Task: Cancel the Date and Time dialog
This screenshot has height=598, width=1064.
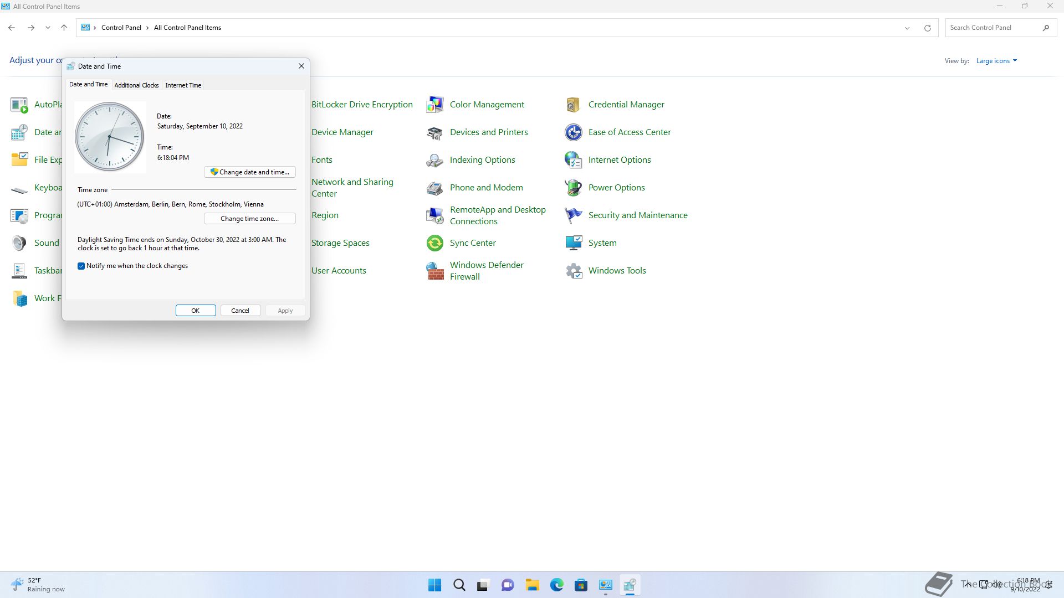Action: [241, 311]
